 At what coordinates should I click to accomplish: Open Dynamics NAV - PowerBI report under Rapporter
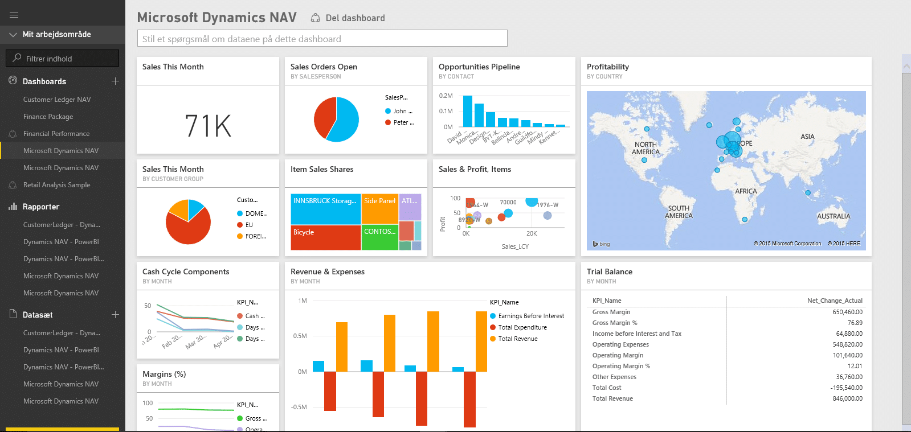click(61, 242)
